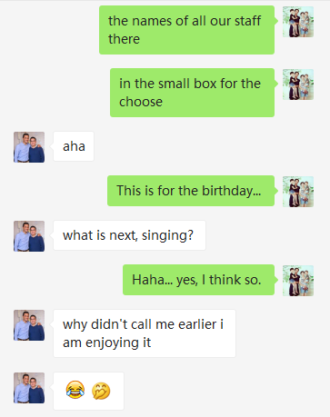330x417 pixels.
Task: Select the 'in the small box for the choose' bubble
Action: [193, 93]
